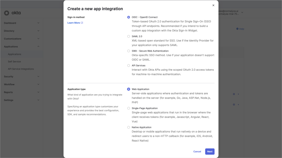Open Self Service in the sidebar

14,62
